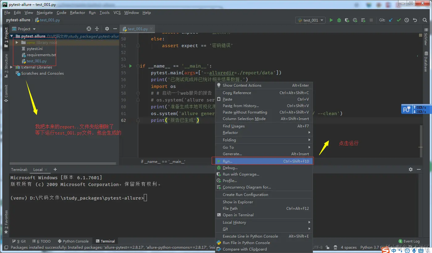Screen dimensions: 432x253
Task: Click the read-only lock status icon
Action: [327, 247]
